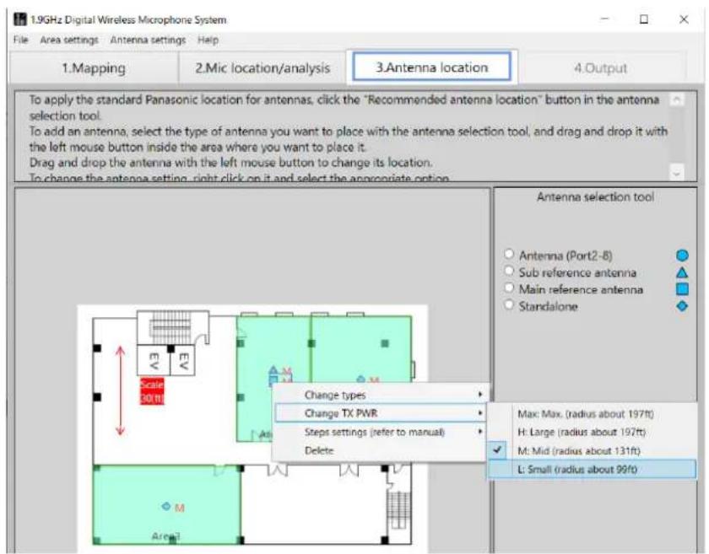709x554 pixels.
Task: Click the Antenna selection tool heading
Action: (x=595, y=197)
